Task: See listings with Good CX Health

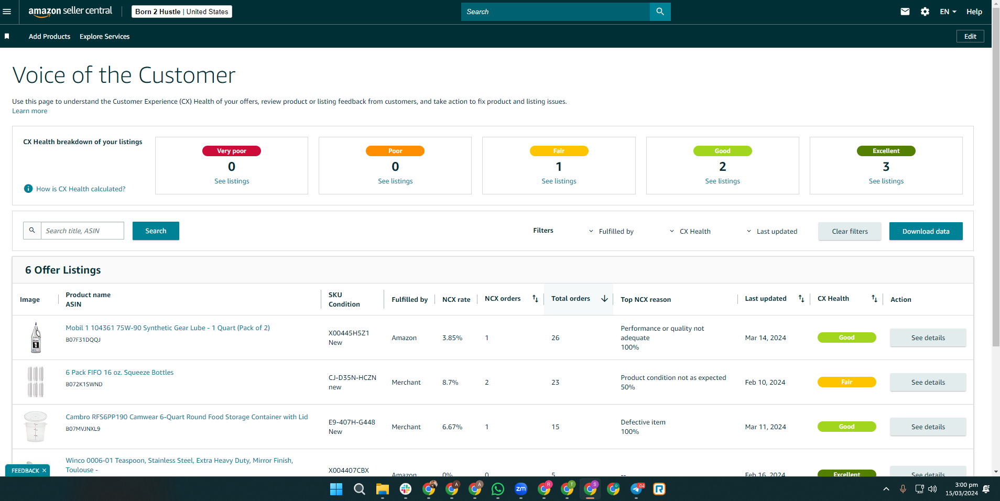Action: click(x=722, y=181)
